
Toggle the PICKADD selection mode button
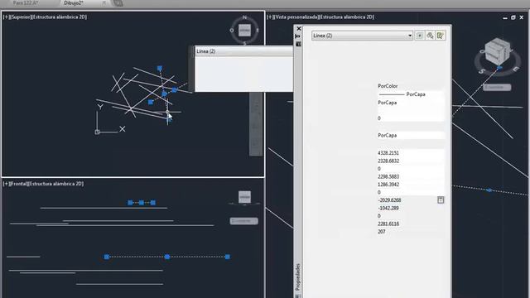[x=420, y=36]
